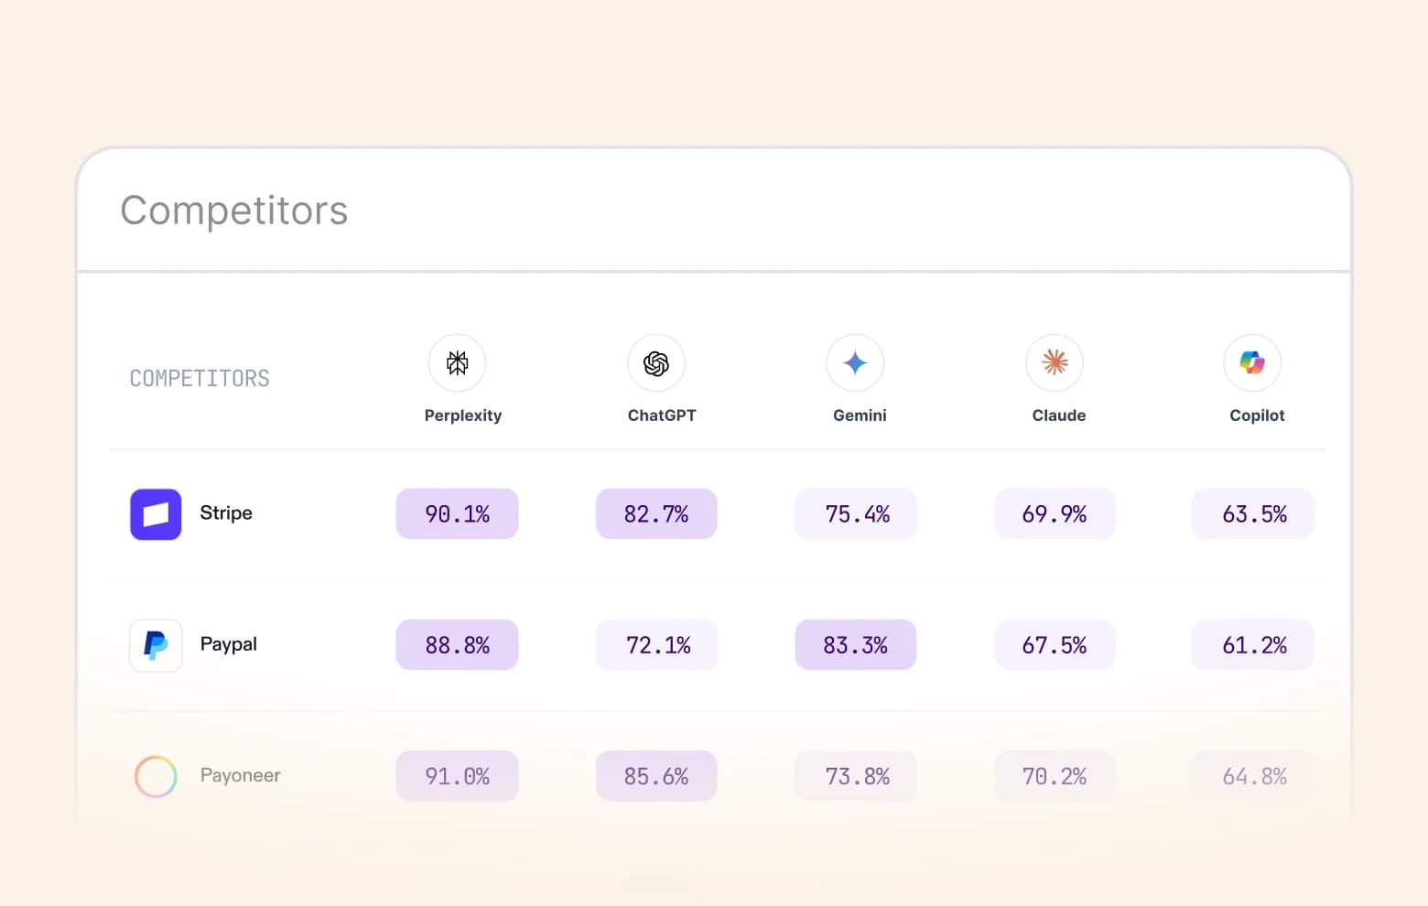
Task: Select Paypal's 61.2% Copilot score
Action: click(x=1253, y=645)
